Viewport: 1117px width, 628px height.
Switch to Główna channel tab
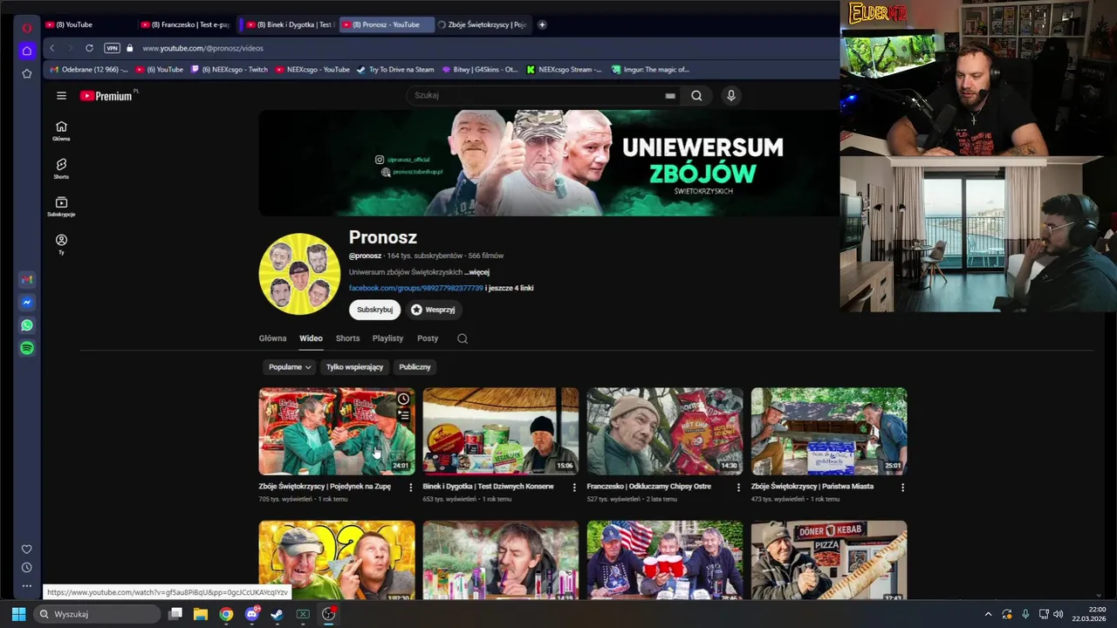[x=272, y=338]
